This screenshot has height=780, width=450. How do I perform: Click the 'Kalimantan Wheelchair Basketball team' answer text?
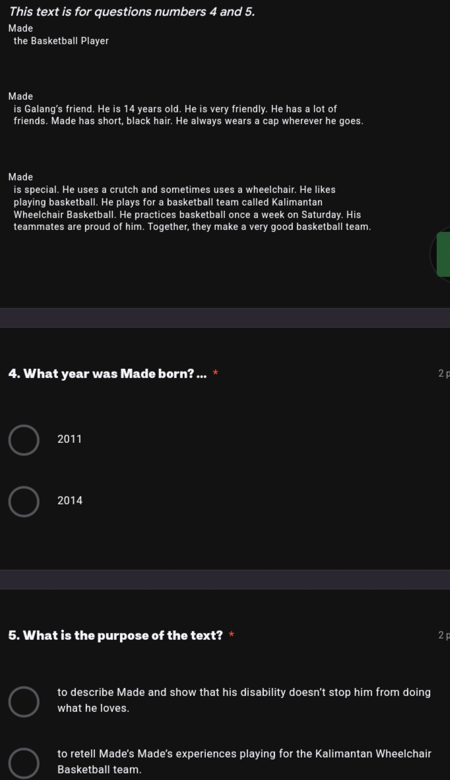244,761
